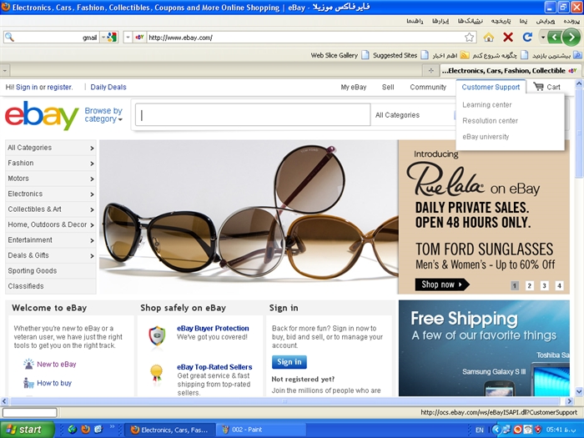
Task: Select eBay university menu entry
Action: [486, 137]
